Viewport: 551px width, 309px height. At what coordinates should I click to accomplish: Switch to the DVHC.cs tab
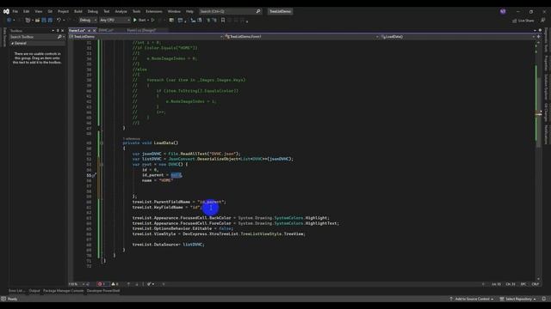(x=106, y=31)
